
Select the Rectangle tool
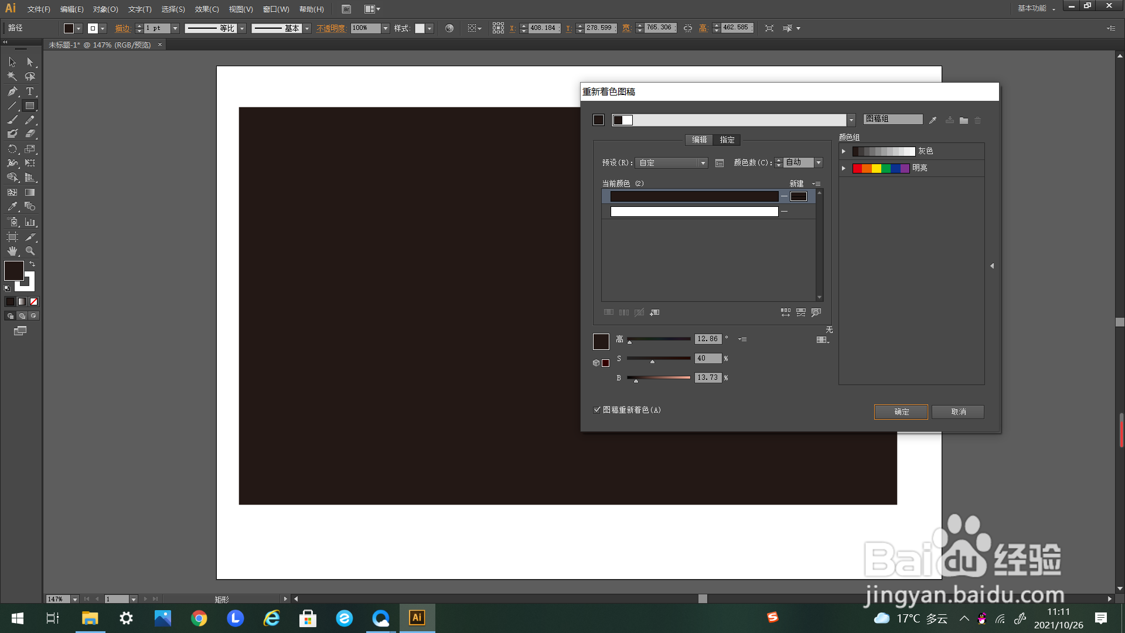(30, 106)
